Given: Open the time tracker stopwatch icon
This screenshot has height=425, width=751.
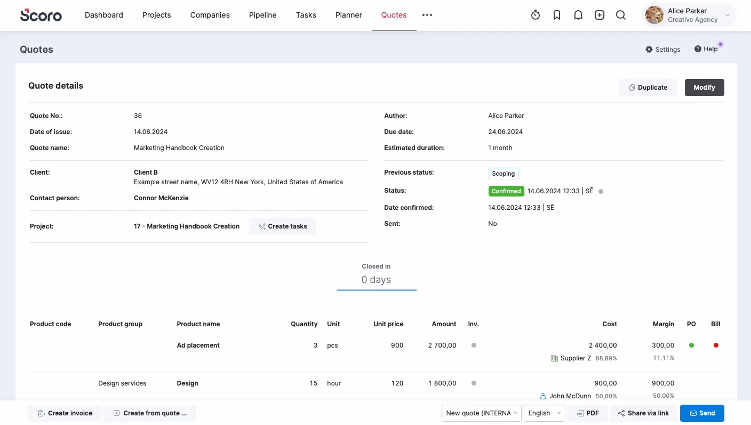Looking at the screenshot, I should [x=536, y=15].
